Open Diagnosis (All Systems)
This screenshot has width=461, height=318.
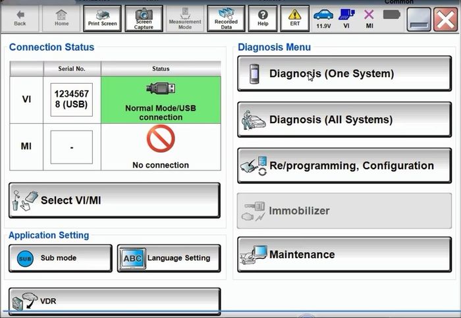coord(344,120)
